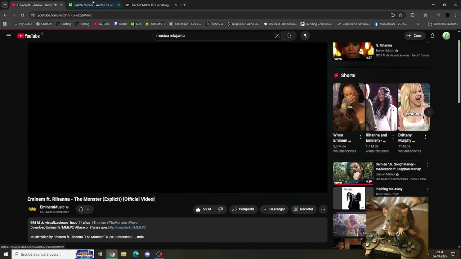
Task: Open the Kick bookmark
Action: 136,24
